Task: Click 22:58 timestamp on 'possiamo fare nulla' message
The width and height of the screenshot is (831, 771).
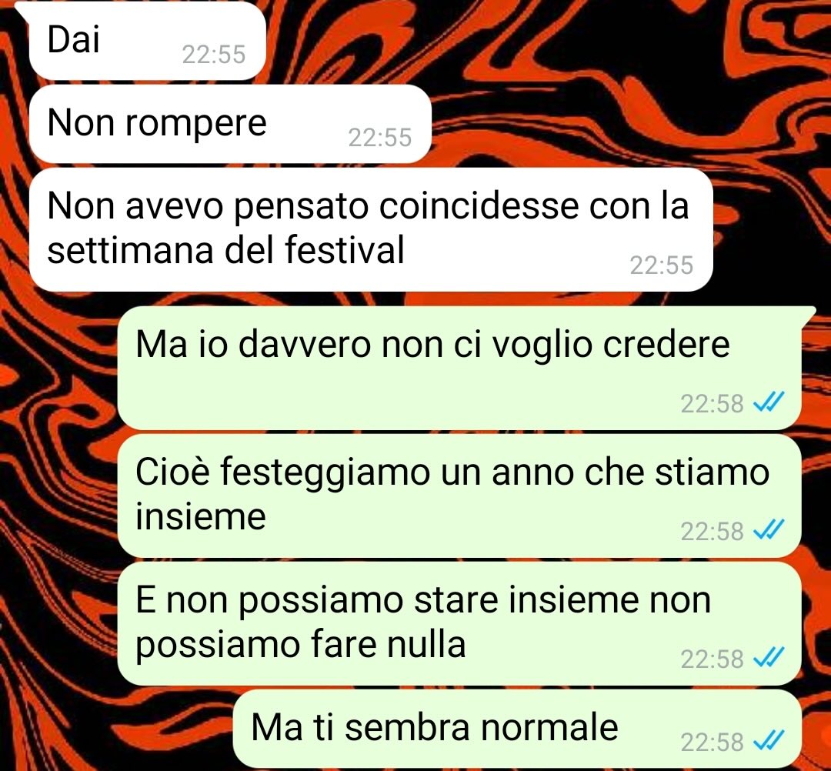Action: (713, 659)
